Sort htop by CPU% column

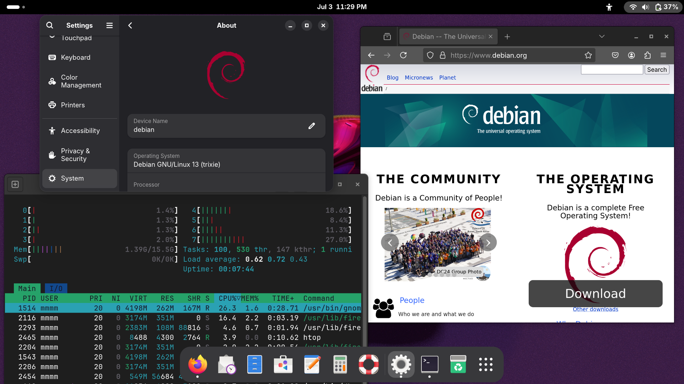pos(227,298)
